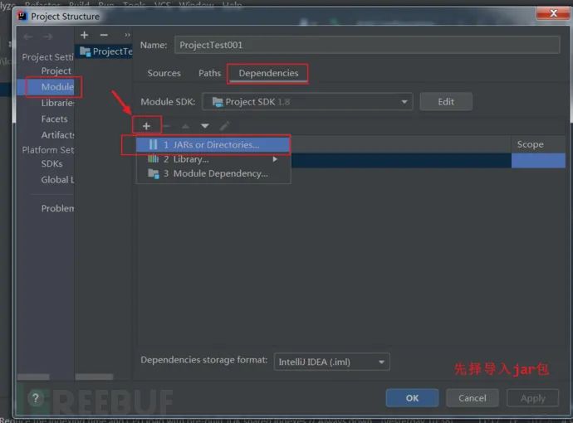This screenshot has width=573, height=423.
Task: Click the move dependency down arrow
Action: pyautogui.click(x=205, y=126)
